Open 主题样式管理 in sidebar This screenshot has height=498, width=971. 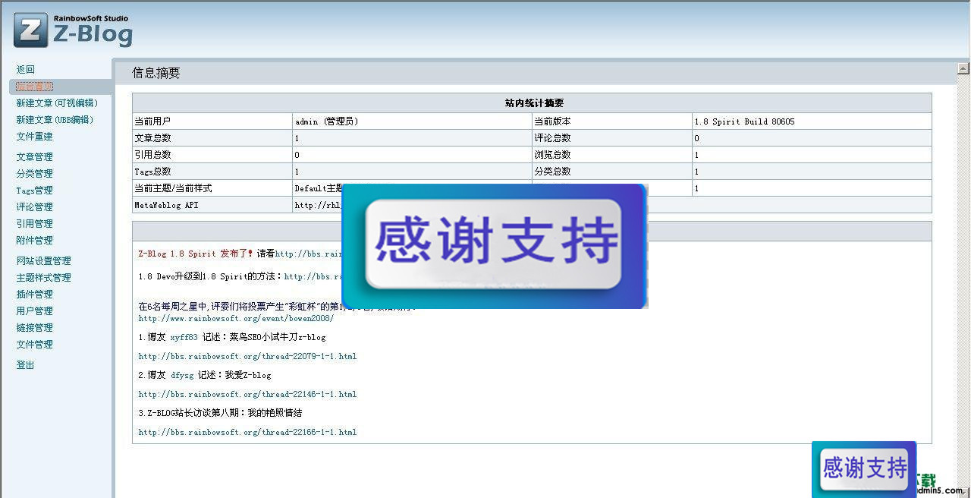[x=44, y=278]
